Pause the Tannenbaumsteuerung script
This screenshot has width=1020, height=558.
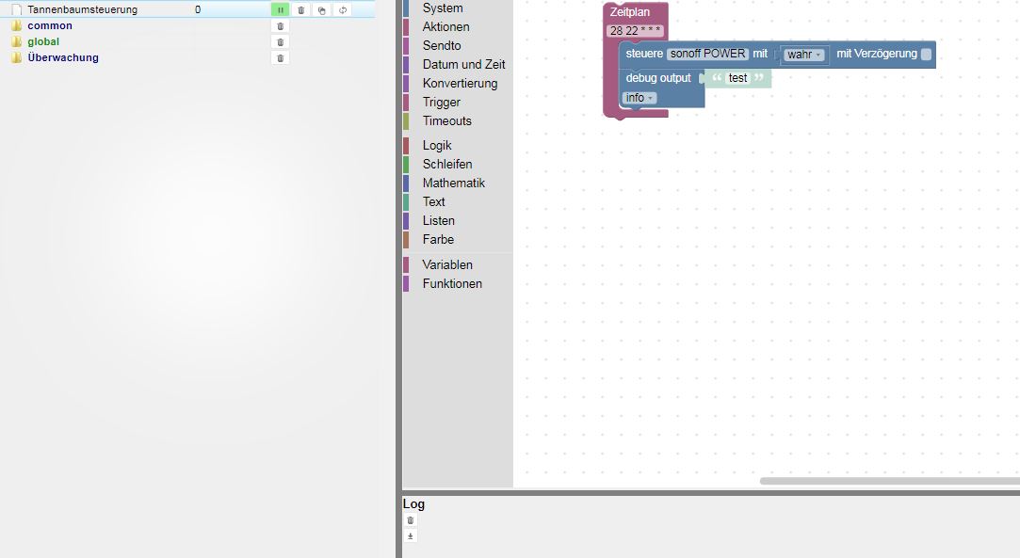pyautogui.click(x=281, y=9)
